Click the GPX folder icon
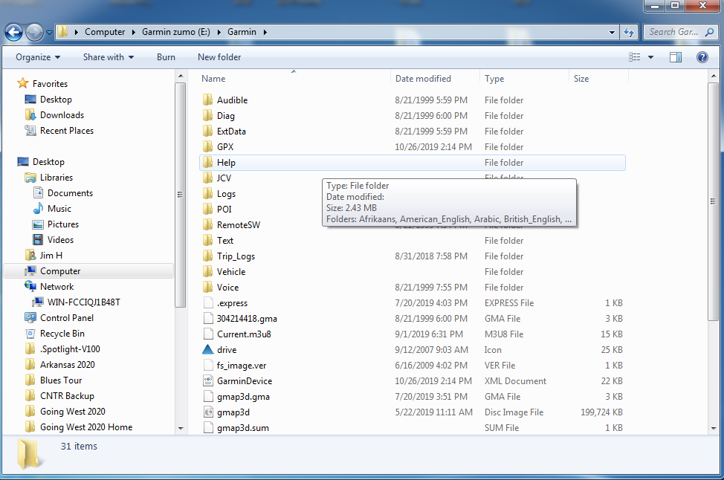This screenshot has height=480, width=724. tap(208, 147)
